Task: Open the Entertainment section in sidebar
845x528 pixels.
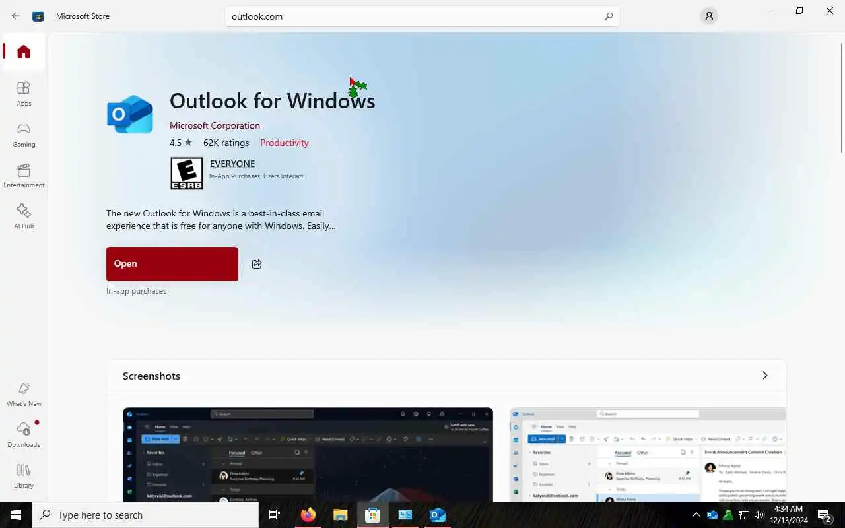Action: tap(24, 176)
